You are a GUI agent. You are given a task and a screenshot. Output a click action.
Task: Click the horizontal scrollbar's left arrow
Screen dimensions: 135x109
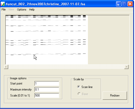6,67
